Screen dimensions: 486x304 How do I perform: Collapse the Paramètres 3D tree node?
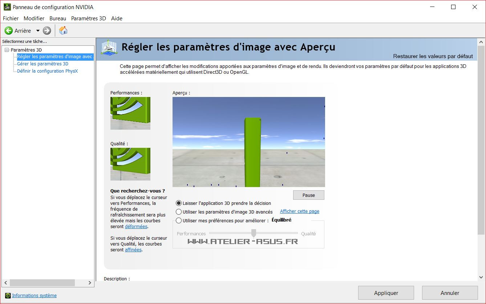click(x=7, y=50)
